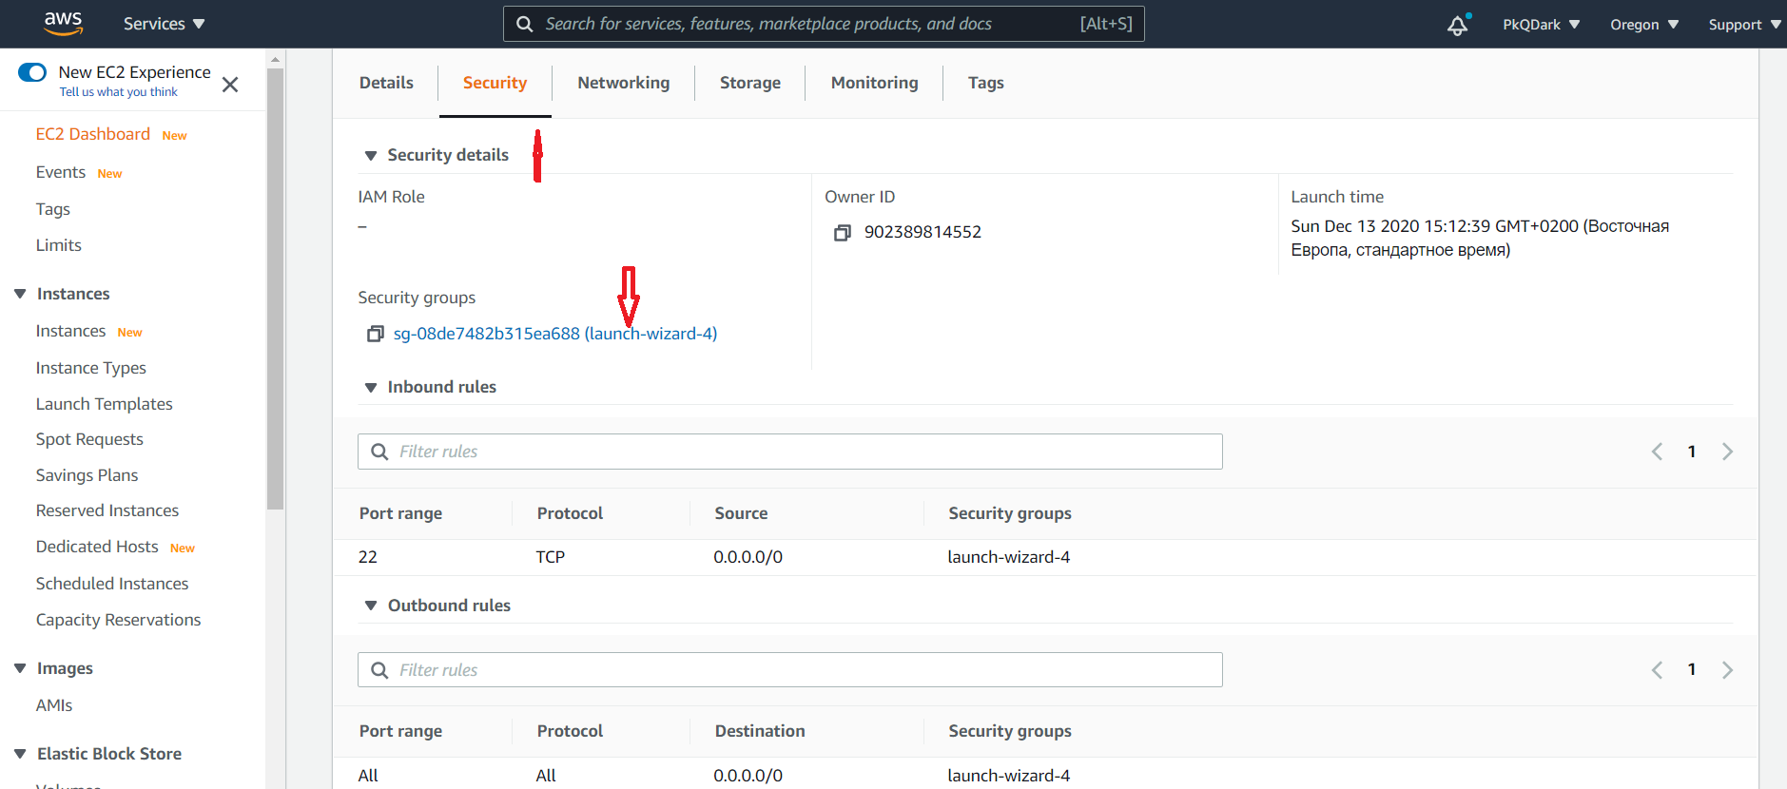
Task: Switch to the Storage tab
Action: tap(749, 83)
